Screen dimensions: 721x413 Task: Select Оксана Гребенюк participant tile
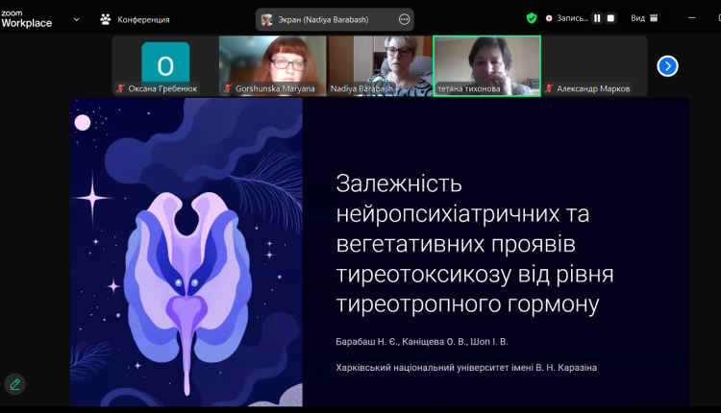(x=165, y=65)
